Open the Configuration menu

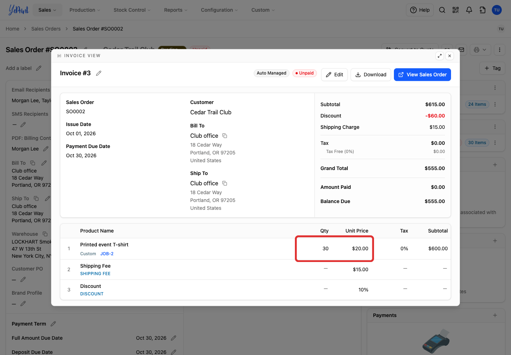point(219,10)
